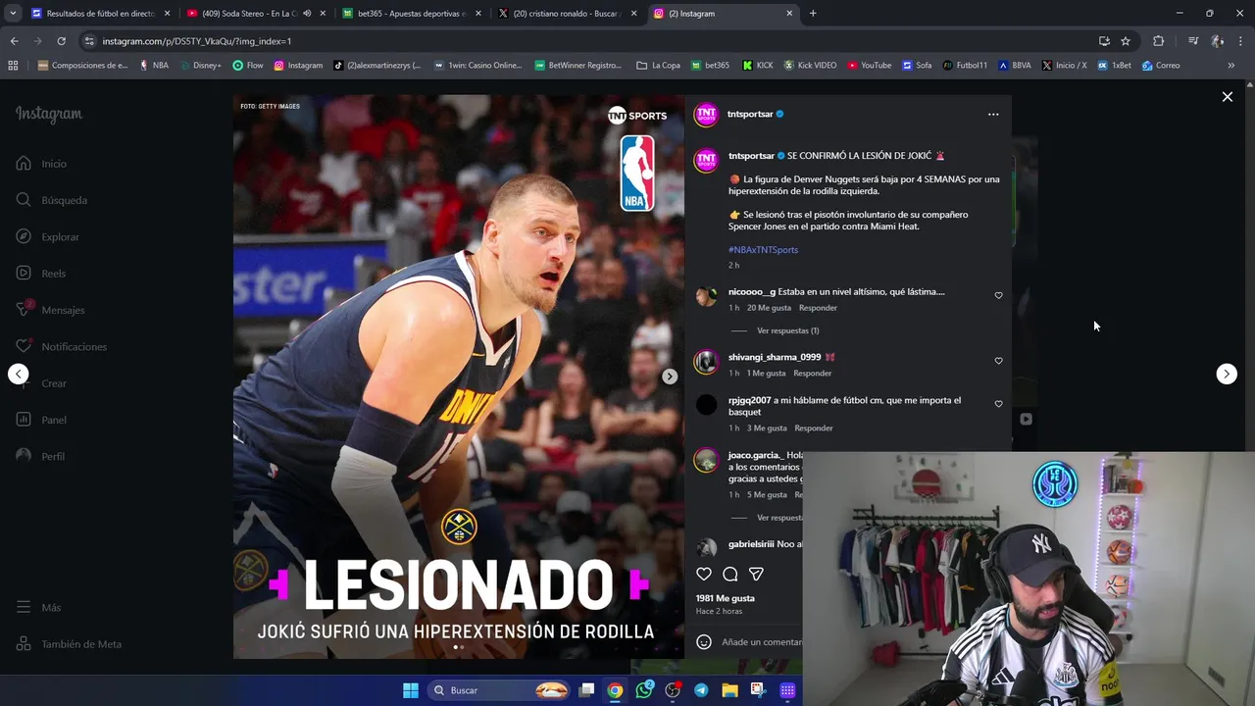Like nicoooo__g's comment

coord(998,295)
